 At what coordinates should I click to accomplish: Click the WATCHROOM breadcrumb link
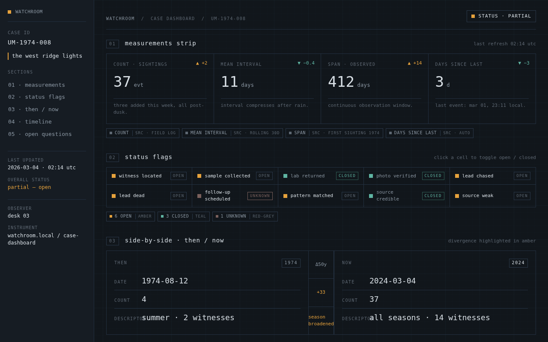[120, 19]
